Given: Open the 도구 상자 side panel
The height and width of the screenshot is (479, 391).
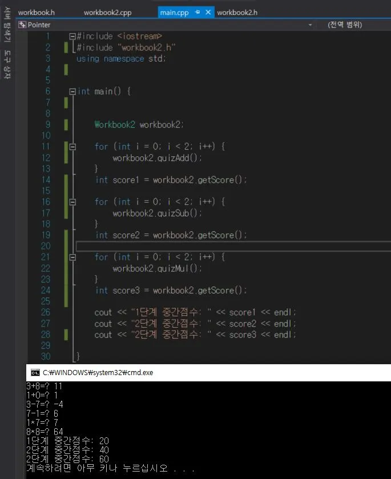Looking at the screenshot, I should 7,65.
